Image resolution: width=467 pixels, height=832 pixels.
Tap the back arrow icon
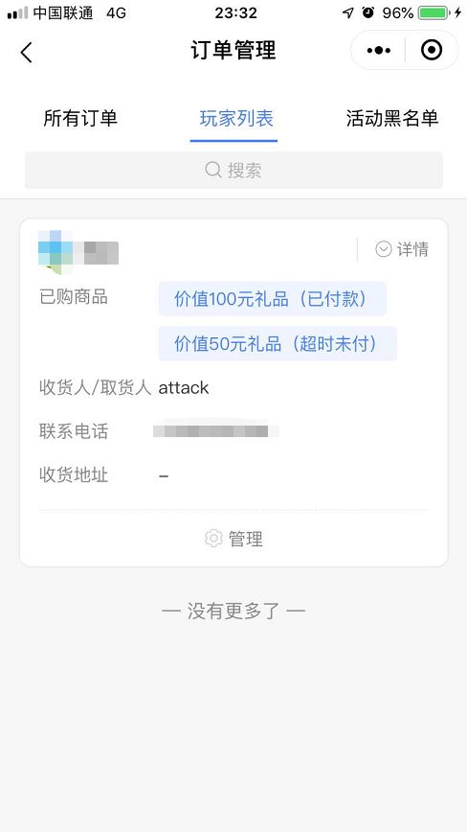pos(26,52)
